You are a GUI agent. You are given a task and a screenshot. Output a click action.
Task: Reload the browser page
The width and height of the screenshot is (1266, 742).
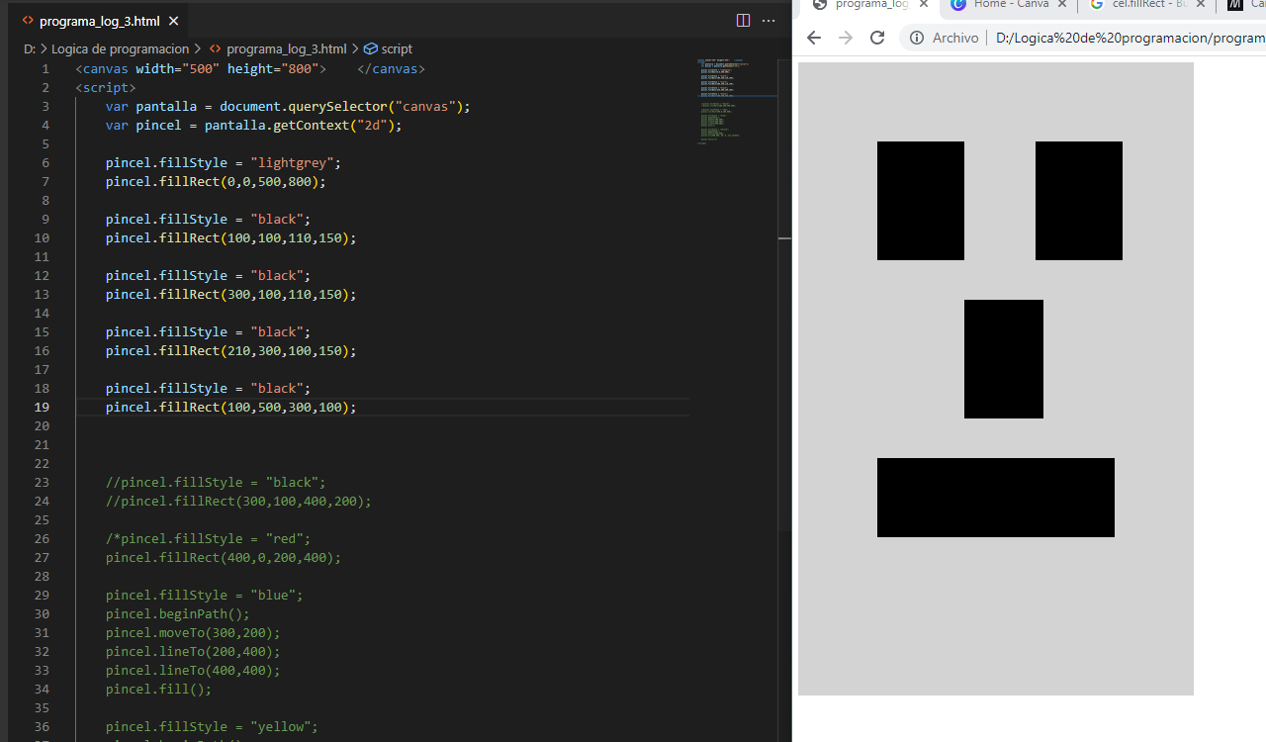(877, 38)
